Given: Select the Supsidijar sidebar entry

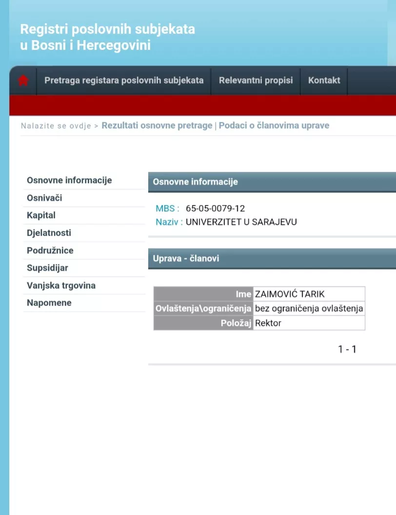Looking at the screenshot, I should (x=47, y=268).
